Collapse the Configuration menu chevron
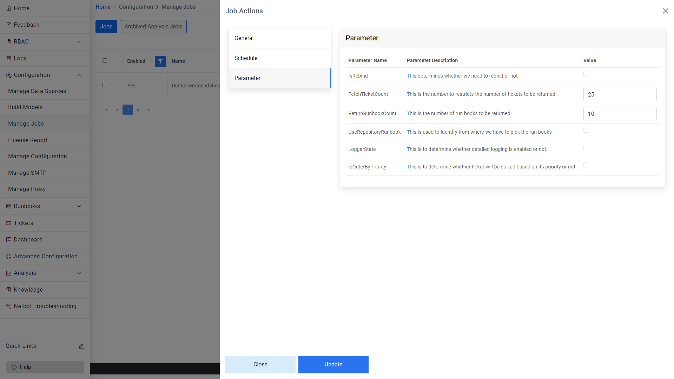 click(x=79, y=75)
